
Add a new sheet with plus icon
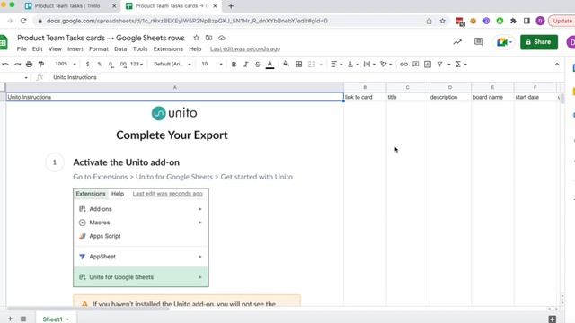pyautogui.click(x=10, y=319)
